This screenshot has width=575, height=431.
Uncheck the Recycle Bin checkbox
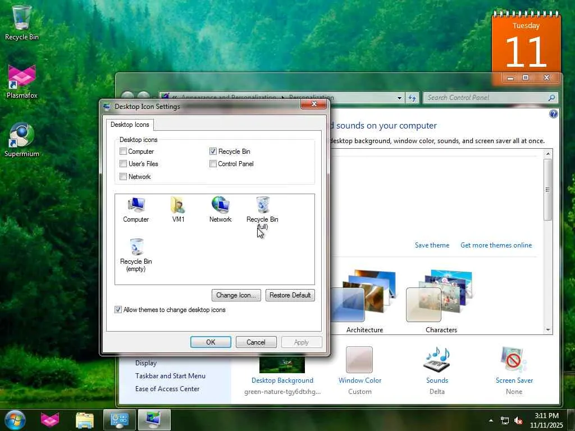click(x=213, y=152)
